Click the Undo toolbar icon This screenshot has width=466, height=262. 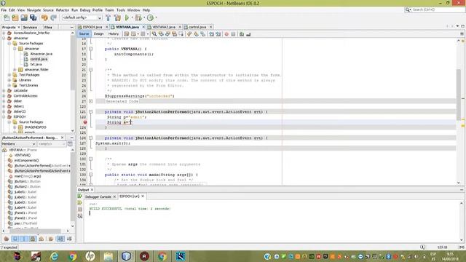pos(44,17)
